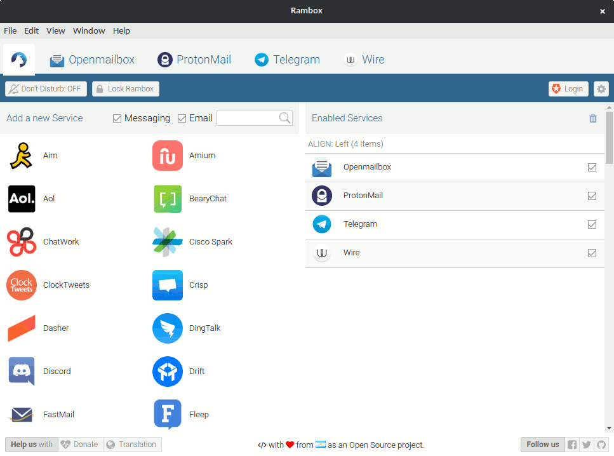Click the Cisco Spark service name

(x=211, y=242)
